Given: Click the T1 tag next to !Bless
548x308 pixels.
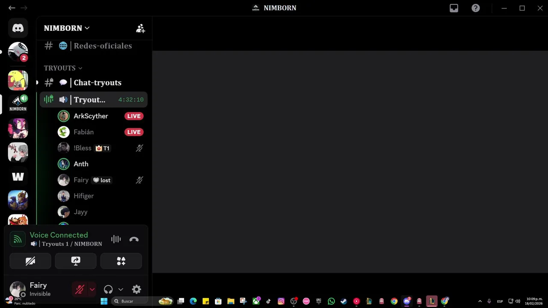Looking at the screenshot, I should 102,148.
